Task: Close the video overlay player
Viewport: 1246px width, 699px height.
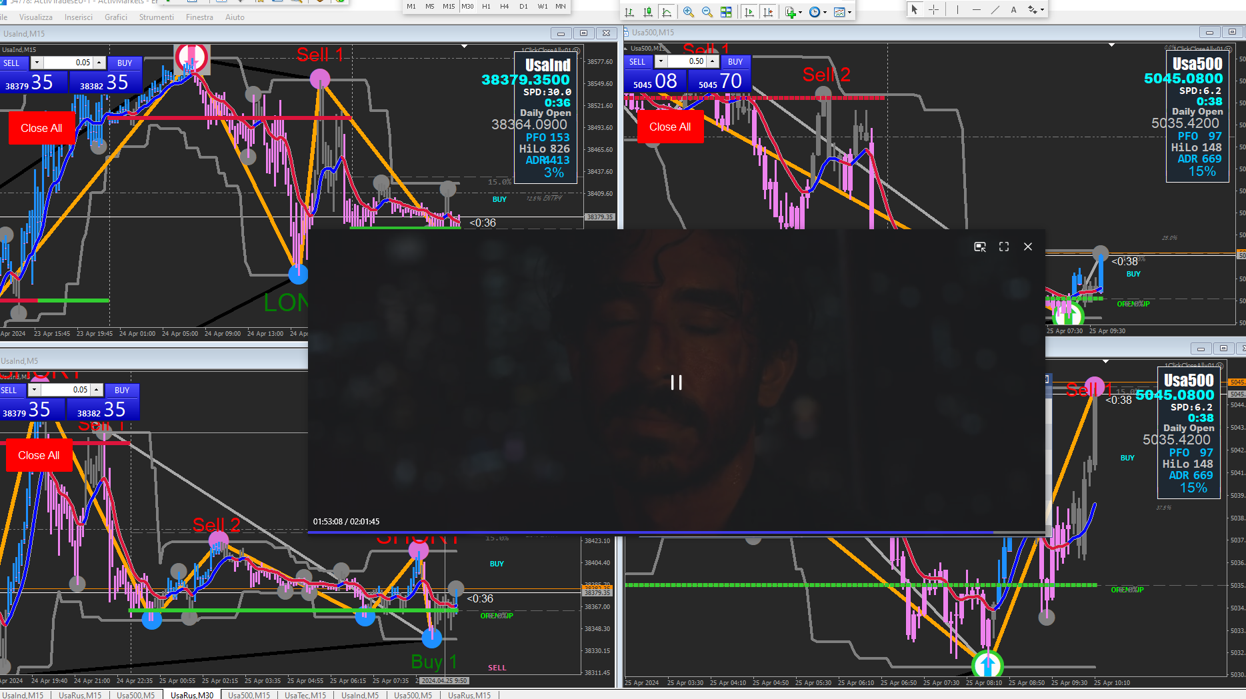Action: pyautogui.click(x=1028, y=247)
